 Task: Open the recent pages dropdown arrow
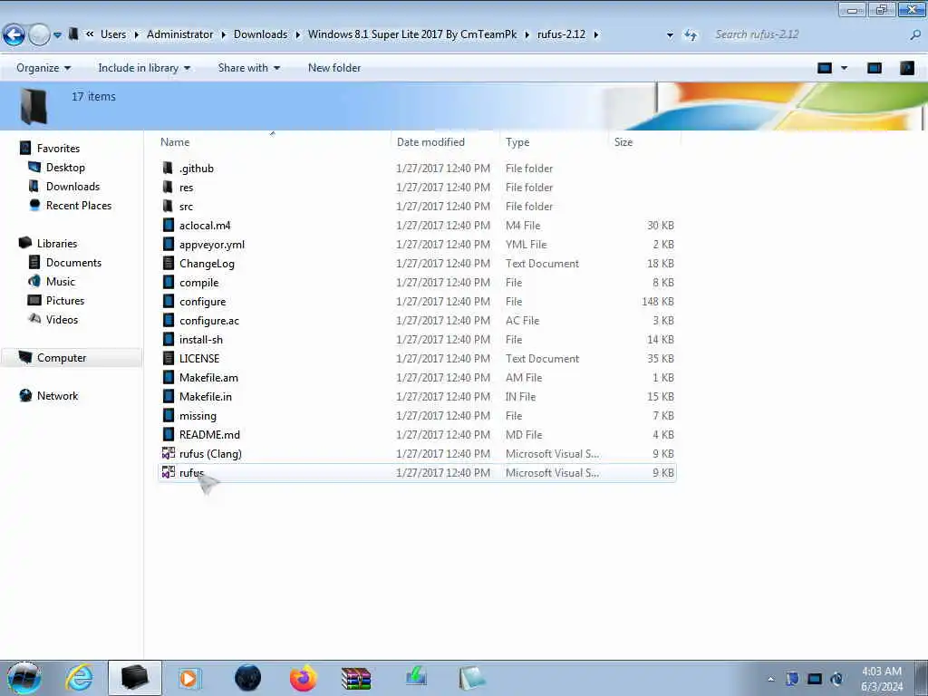click(x=57, y=35)
